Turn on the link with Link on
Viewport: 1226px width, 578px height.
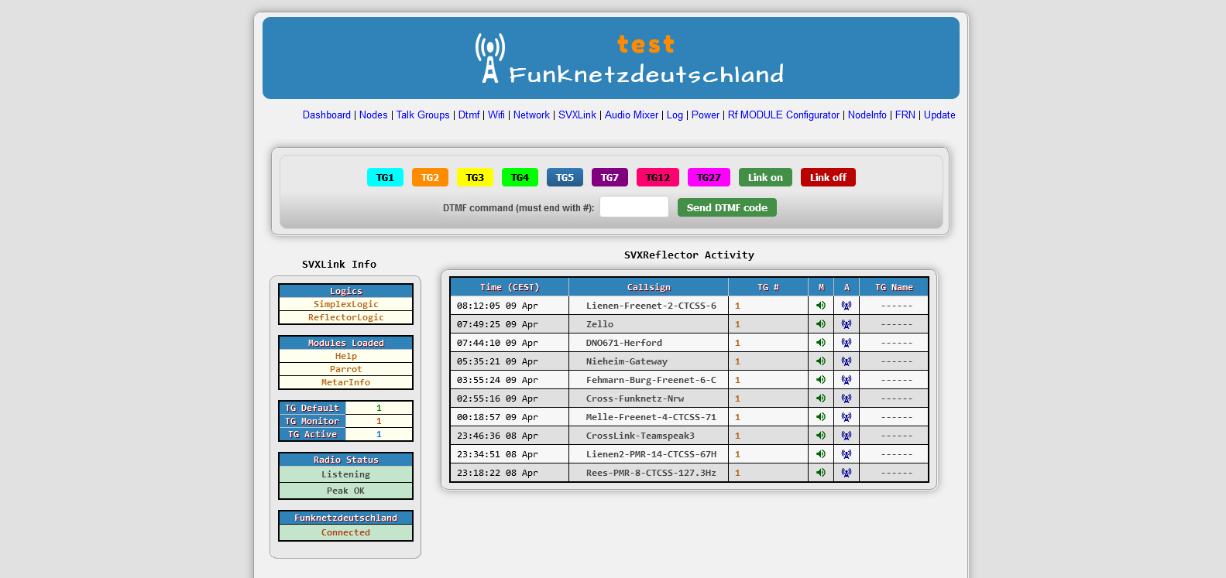(765, 177)
